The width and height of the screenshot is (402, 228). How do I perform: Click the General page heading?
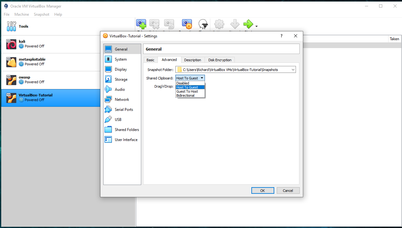point(154,49)
